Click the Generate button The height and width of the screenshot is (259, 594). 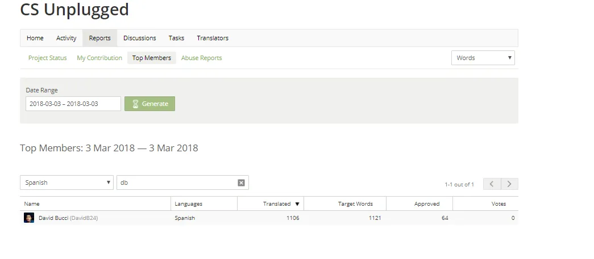pyautogui.click(x=149, y=104)
